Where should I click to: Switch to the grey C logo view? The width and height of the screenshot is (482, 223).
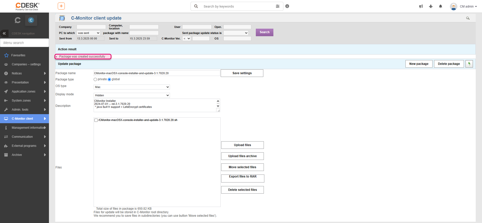[x=18, y=20]
